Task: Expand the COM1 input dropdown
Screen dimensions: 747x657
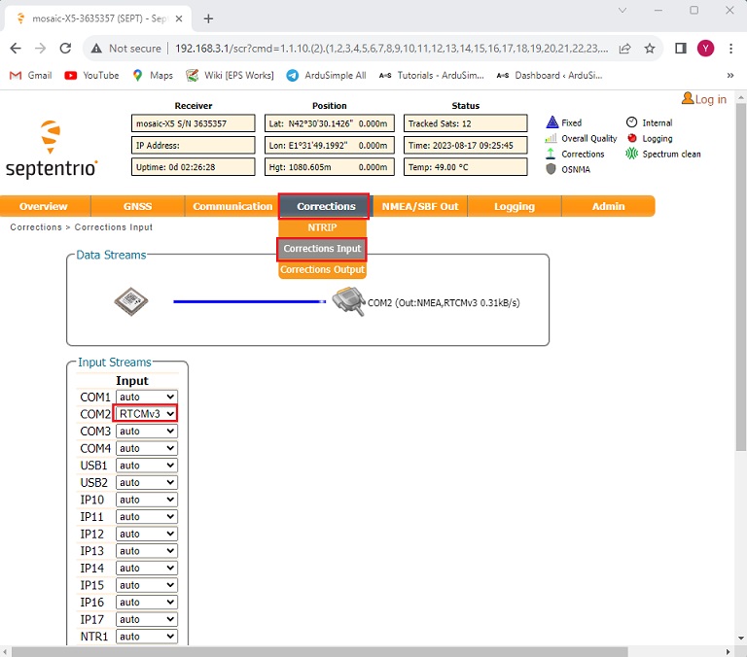Action: [x=146, y=397]
